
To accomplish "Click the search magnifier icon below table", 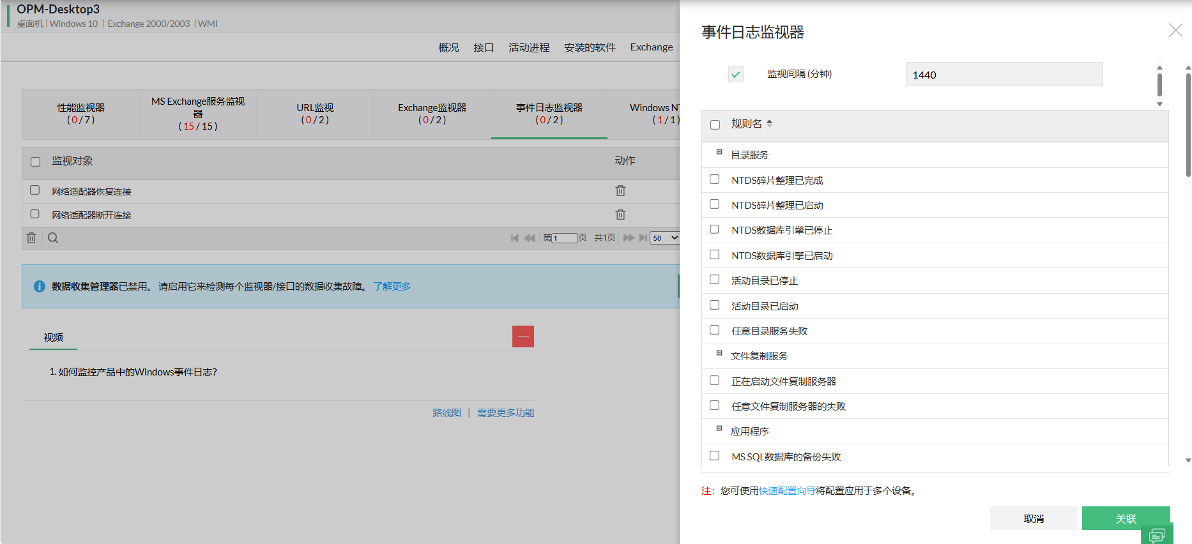I will 53,238.
